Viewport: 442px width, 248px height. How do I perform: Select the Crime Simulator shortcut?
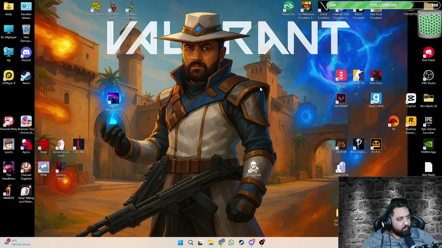(324, 11)
